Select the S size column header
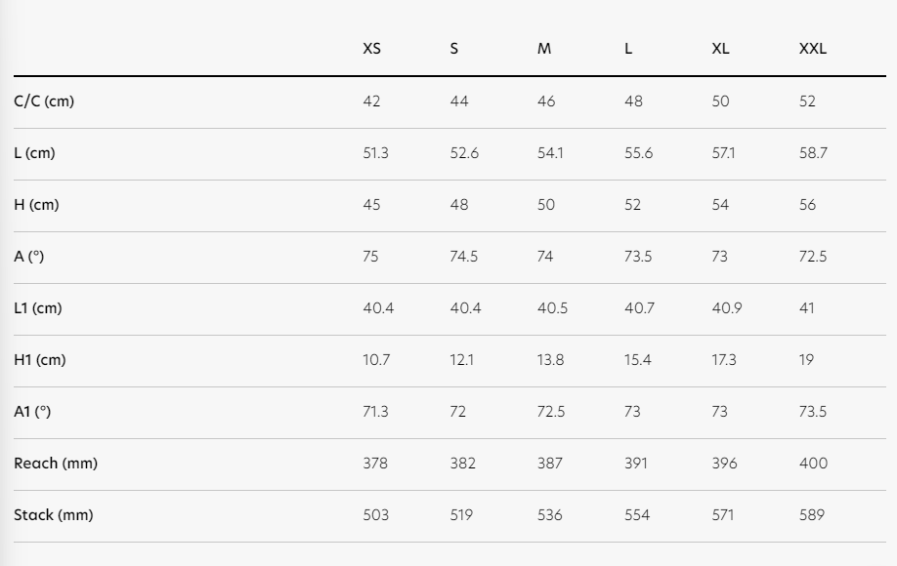The width and height of the screenshot is (897, 566). point(454,49)
